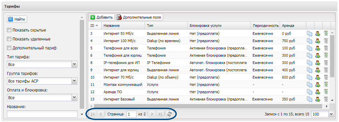Sort by ID column header
This screenshot has width=339, height=122.
click(95, 26)
